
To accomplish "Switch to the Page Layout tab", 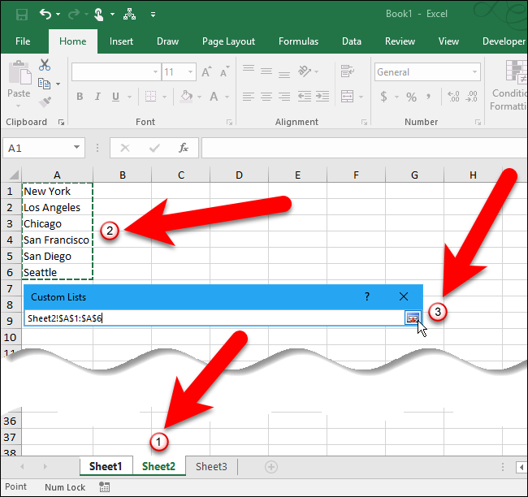I will click(228, 41).
